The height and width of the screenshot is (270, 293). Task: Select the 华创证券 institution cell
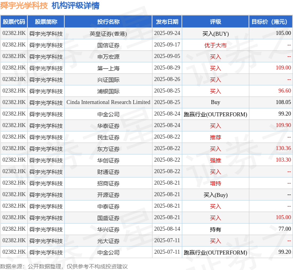(108, 160)
